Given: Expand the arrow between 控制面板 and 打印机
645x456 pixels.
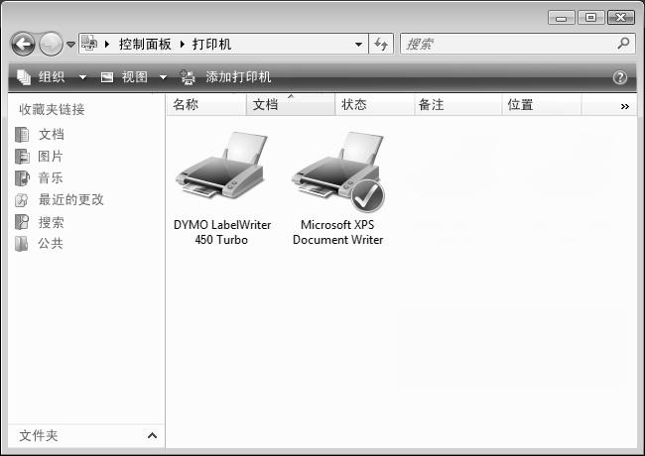Looking at the screenshot, I should click(183, 44).
